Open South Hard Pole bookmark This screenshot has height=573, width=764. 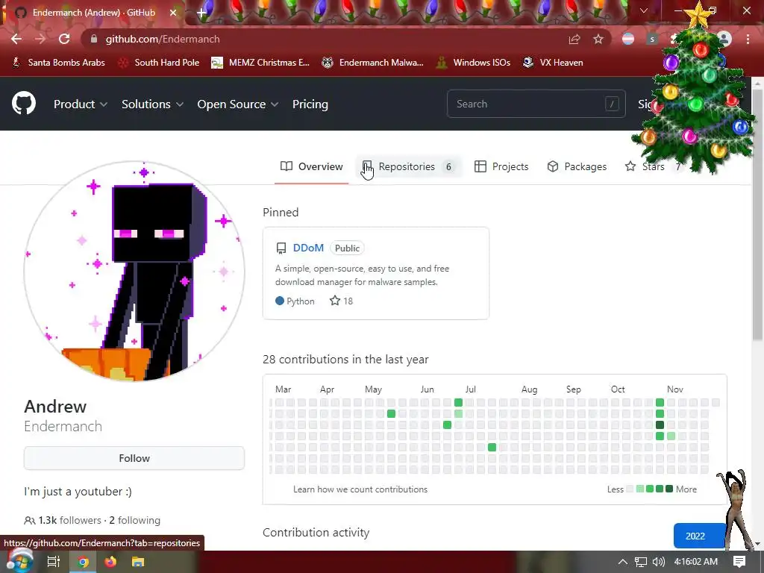click(x=160, y=63)
